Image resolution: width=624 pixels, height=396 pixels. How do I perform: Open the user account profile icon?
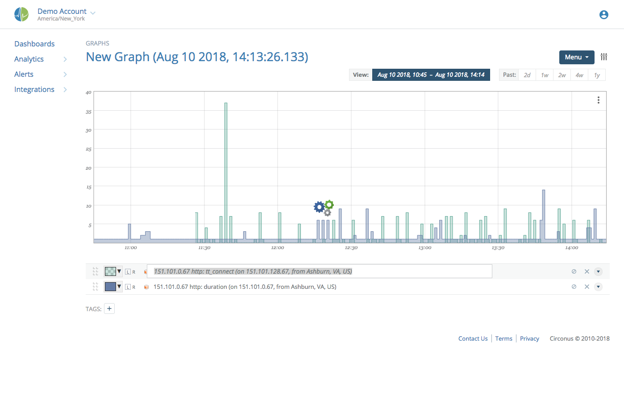point(603,14)
